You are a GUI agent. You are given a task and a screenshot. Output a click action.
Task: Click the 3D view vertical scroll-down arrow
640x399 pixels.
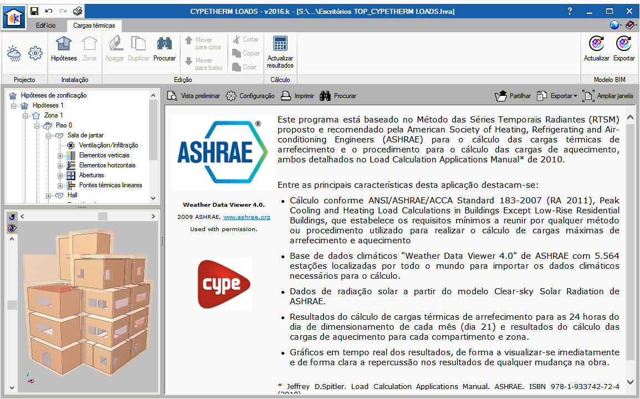coord(12,387)
